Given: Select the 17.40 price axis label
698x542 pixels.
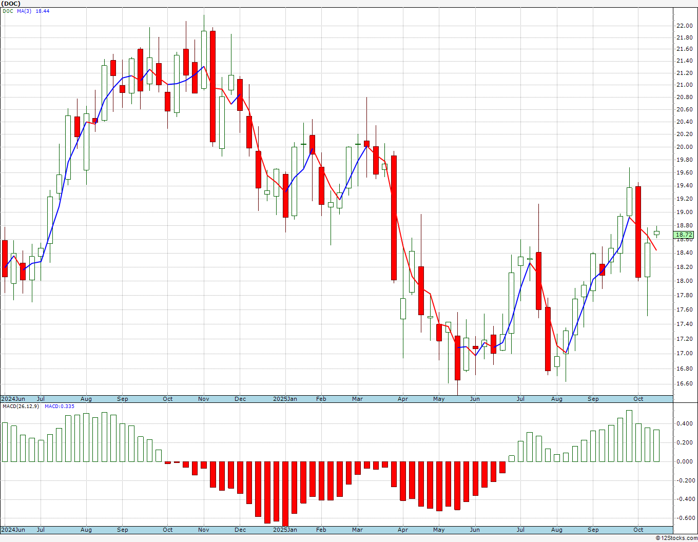Looking at the screenshot, I should pos(684,324).
